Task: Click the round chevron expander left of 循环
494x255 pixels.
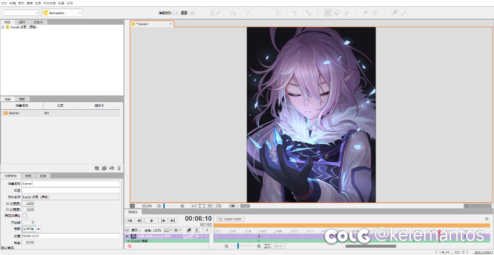Action: point(127,230)
